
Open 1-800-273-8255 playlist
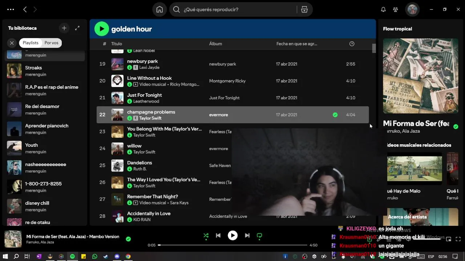[x=45, y=187]
